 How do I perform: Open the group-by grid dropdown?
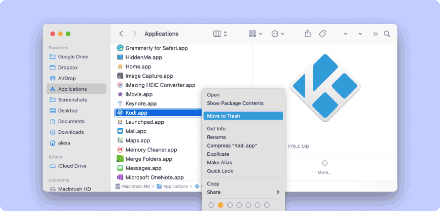[255, 34]
